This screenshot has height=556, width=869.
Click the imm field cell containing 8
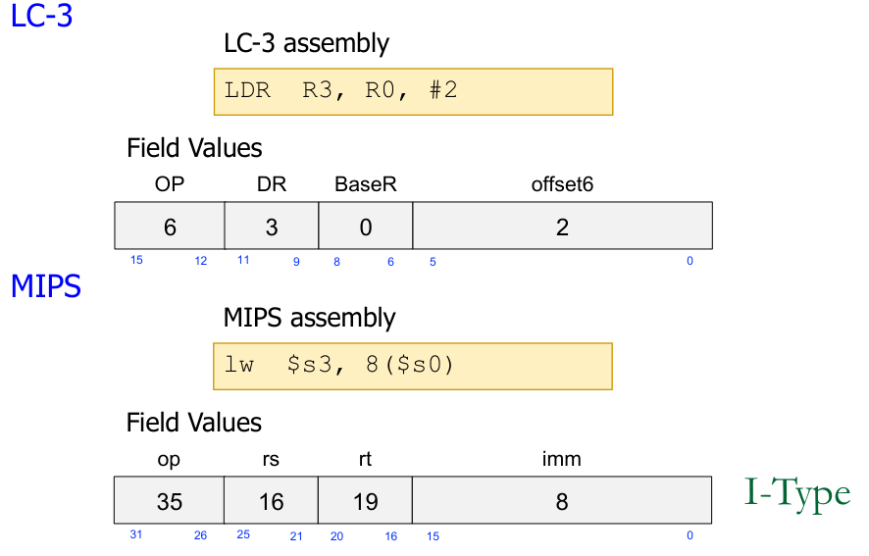pyautogui.click(x=562, y=502)
